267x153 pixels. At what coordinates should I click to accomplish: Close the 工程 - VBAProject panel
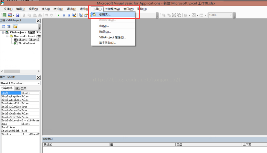tap(38, 21)
